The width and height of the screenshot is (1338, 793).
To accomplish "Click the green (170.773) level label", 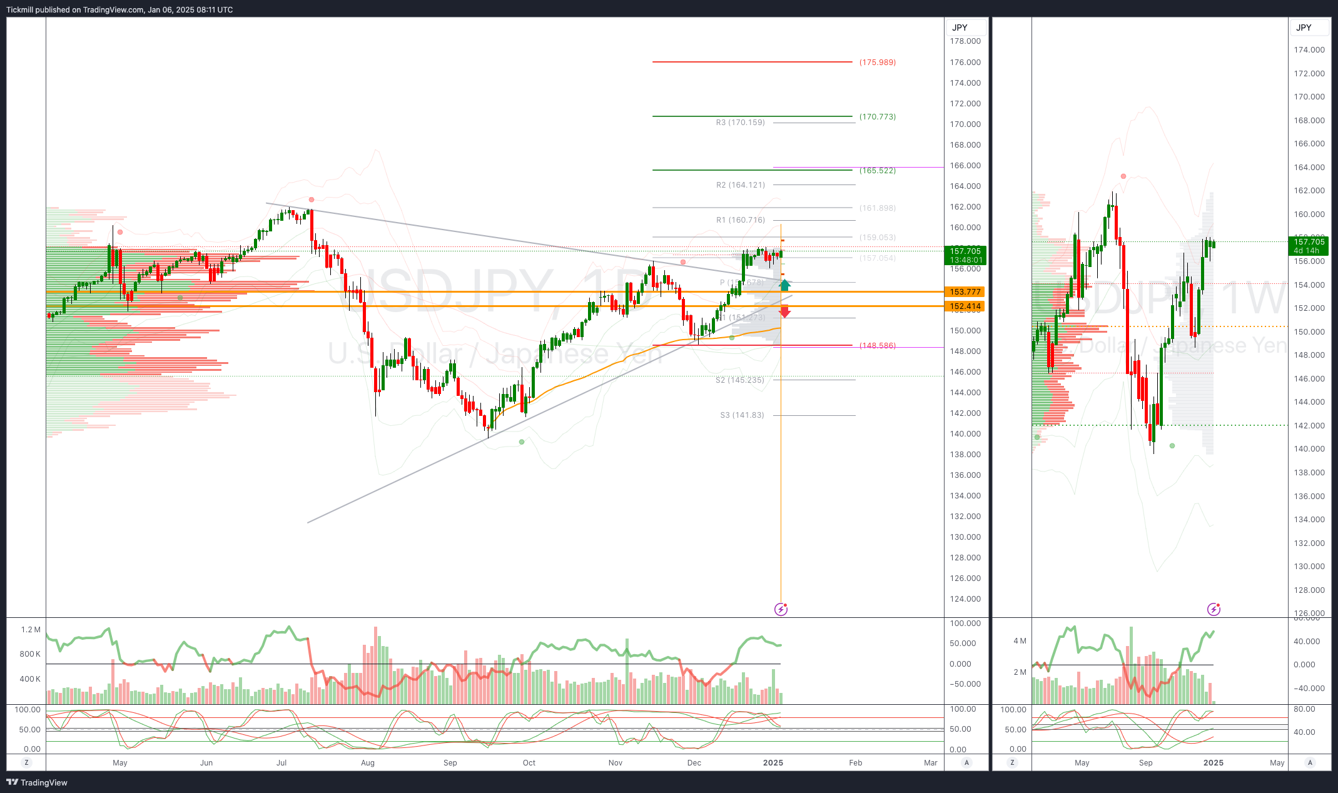I will (877, 117).
